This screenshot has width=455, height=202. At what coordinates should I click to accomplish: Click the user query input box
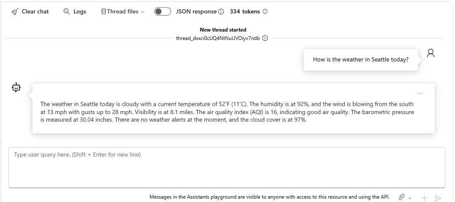[227, 167]
